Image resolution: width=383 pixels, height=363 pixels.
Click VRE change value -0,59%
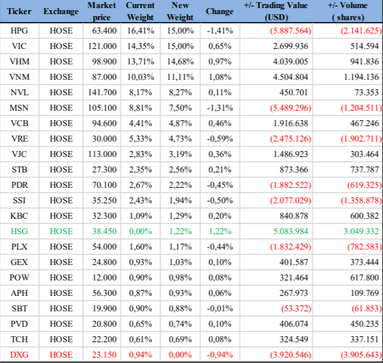click(x=220, y=139)
